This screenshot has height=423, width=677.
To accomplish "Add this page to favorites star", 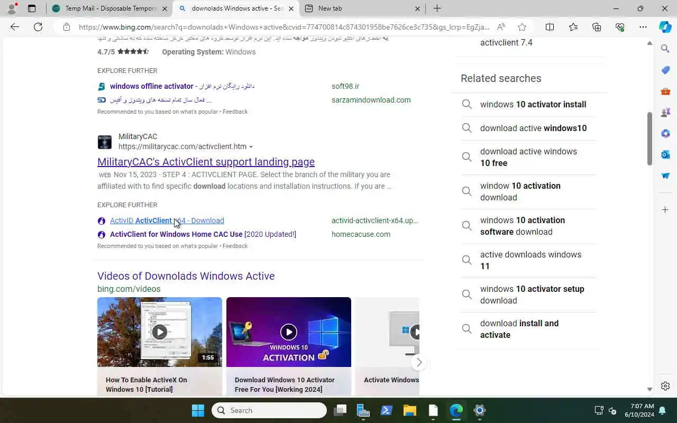I will 522,27.
